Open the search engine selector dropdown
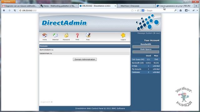Viewport: 200px width, 112px height. (x=144, y=10)
